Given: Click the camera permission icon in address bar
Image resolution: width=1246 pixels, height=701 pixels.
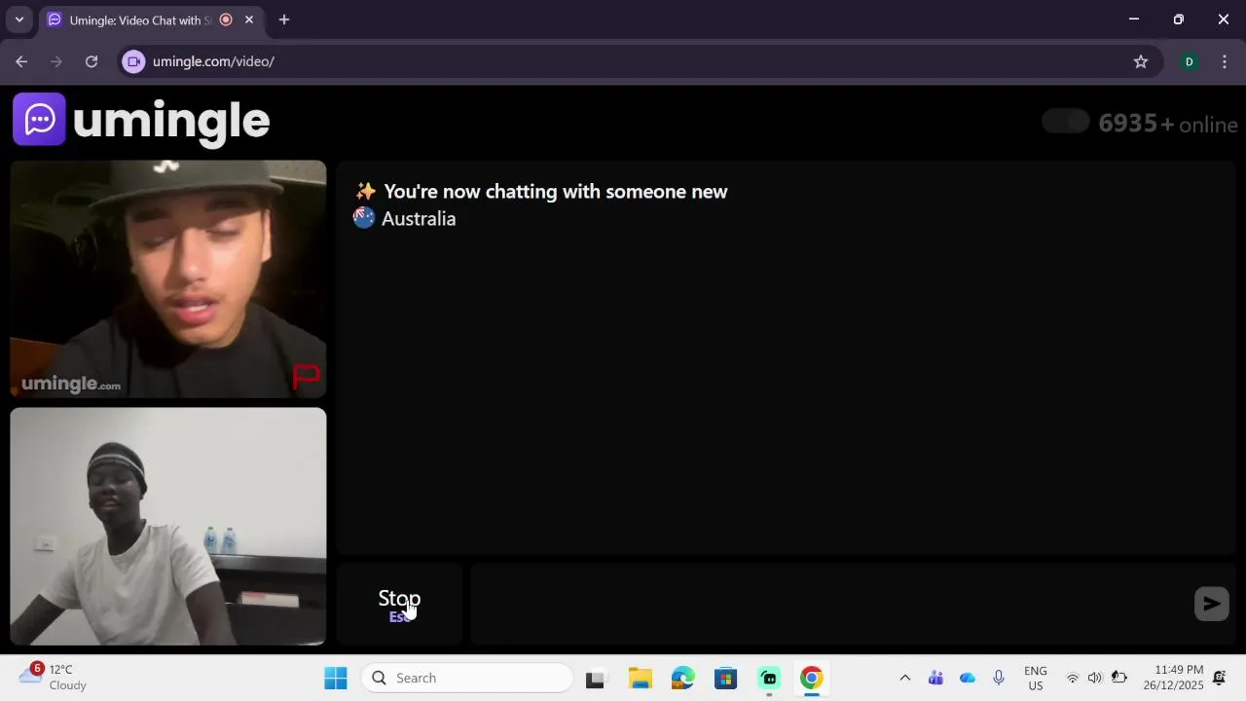Looking at the screenshot, I should point(134,61).
